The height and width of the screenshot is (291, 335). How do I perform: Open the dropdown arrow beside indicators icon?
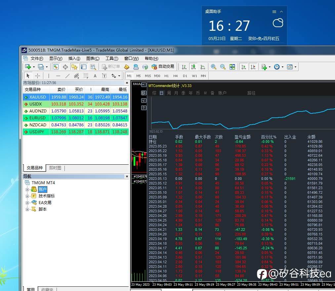coord(270,67)
